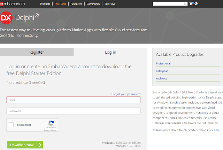This screenshot has height=150, width=223.
Task: Click the Download Now button
Action: 25,145
